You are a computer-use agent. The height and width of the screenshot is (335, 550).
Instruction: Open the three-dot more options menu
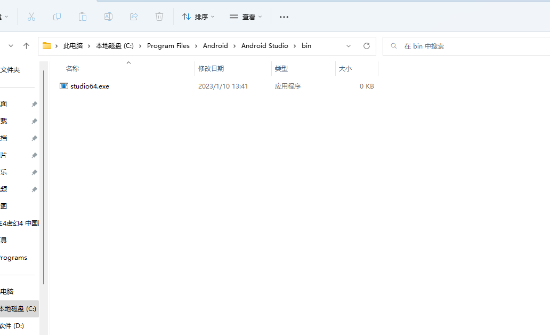tap(284, 17)
